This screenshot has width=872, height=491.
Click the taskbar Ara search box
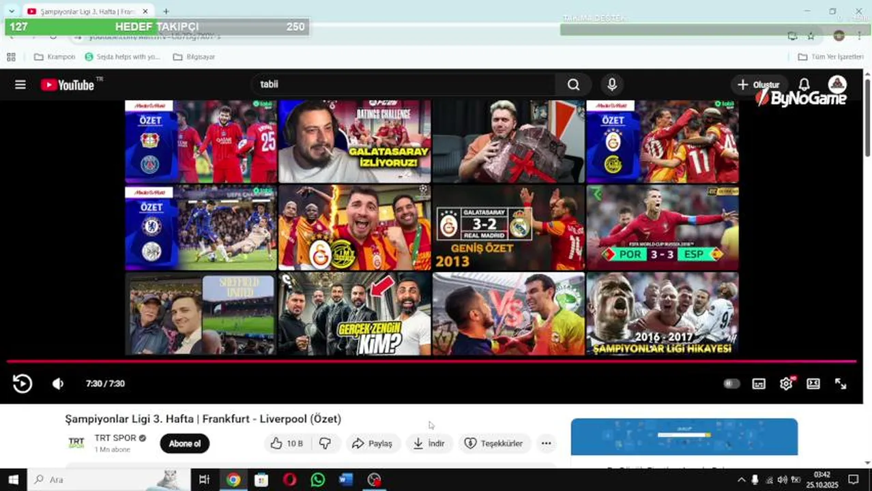[x=109, y=479]
